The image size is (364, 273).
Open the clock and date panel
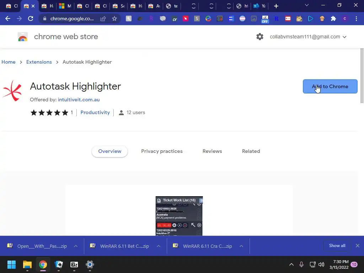339,264
